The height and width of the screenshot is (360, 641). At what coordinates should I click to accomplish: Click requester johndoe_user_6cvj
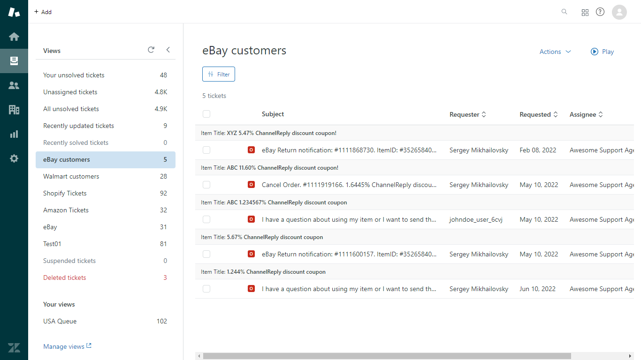pos(476,219)
